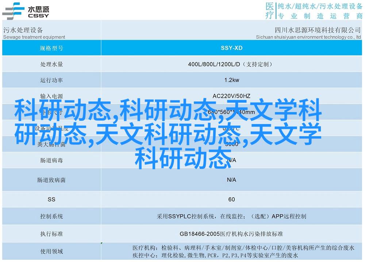Select the 处理水量 row label
The height and width of the screenshot is (262, 365).
51,64
